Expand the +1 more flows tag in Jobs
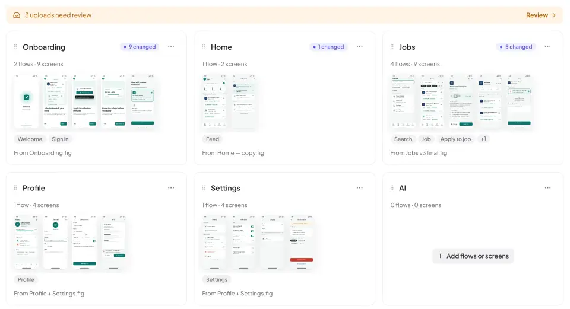 point(483,139)
